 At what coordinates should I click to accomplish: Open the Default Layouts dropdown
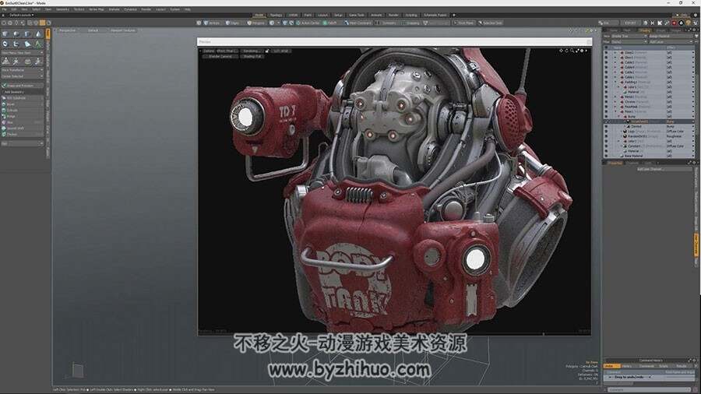[21, 15]
